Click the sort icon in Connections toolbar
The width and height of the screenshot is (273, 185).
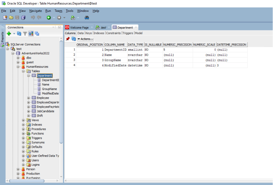31,33
